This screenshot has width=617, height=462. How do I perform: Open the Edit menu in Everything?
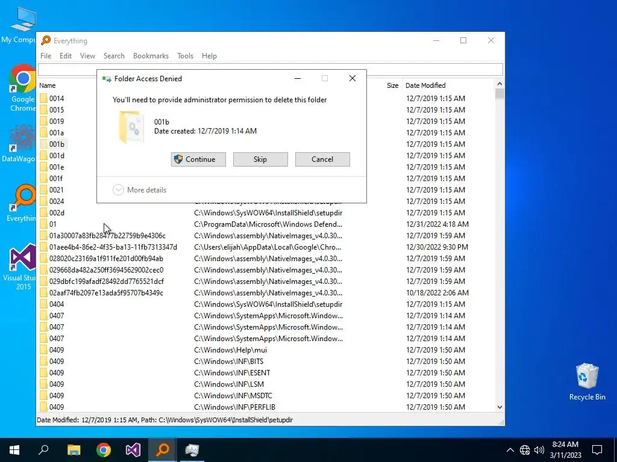tap(65, 56)
